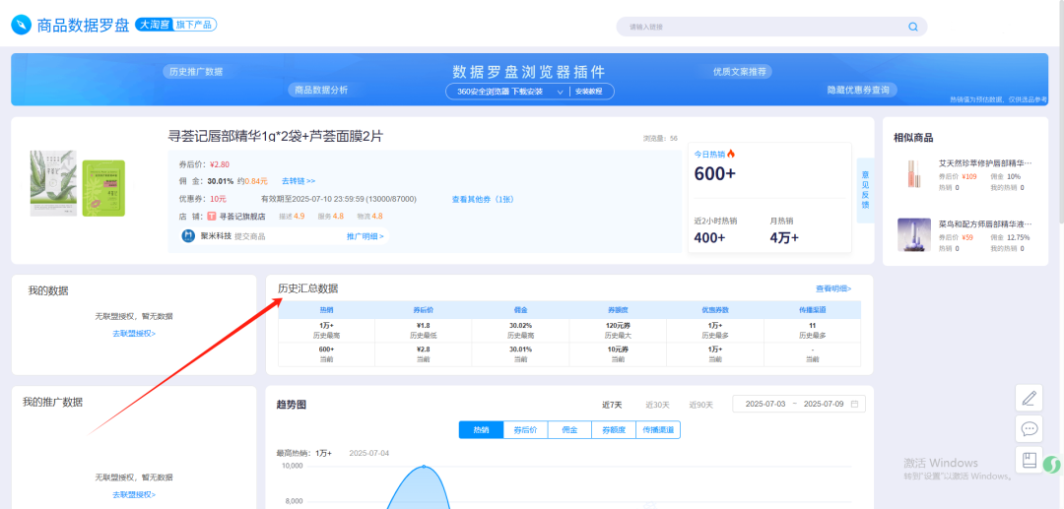Image resolution: width=1064 pixels, height=509 pixels.
Task: Click the start date 2025-07-03 field
Action: coord(765,404)
